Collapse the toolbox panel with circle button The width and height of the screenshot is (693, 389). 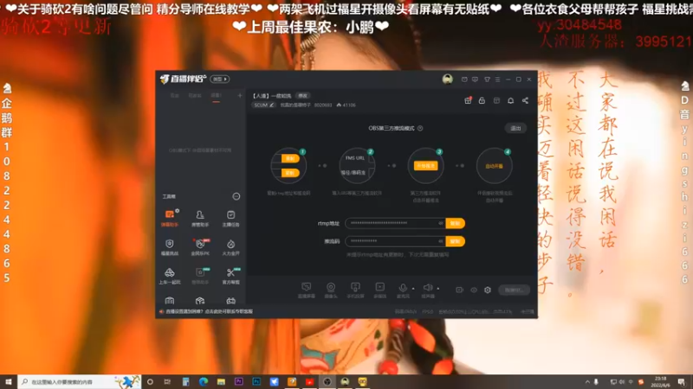point(236,196)
